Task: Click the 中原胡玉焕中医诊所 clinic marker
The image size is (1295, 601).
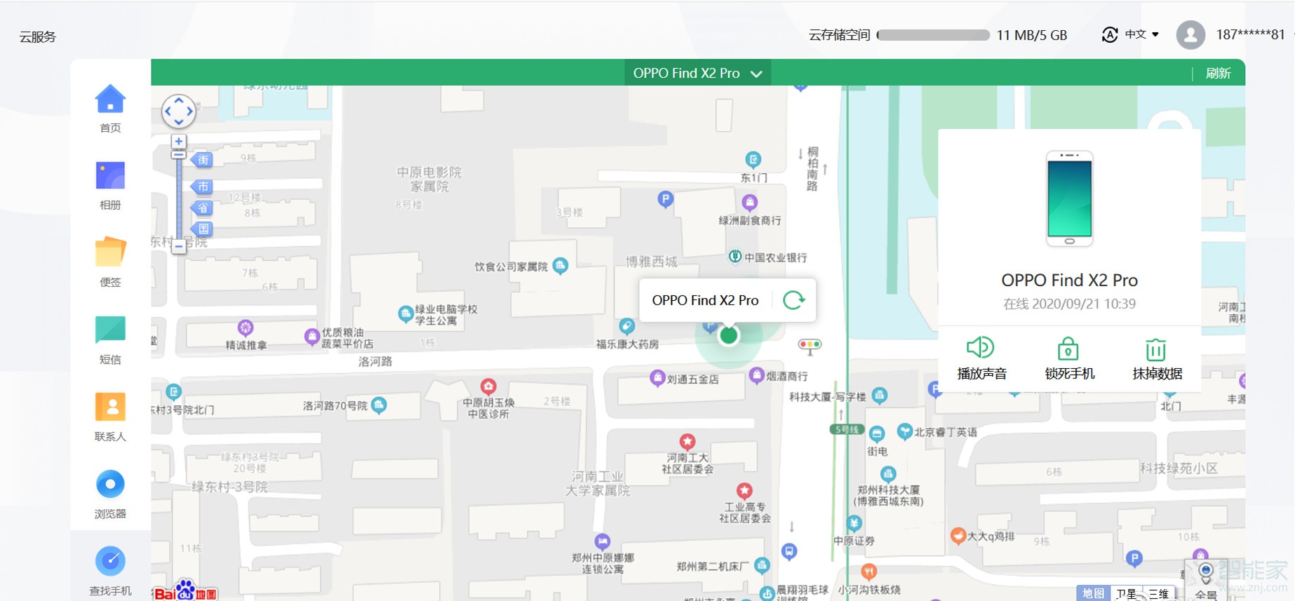Action: pyautogui.click(x=488, y=386)
